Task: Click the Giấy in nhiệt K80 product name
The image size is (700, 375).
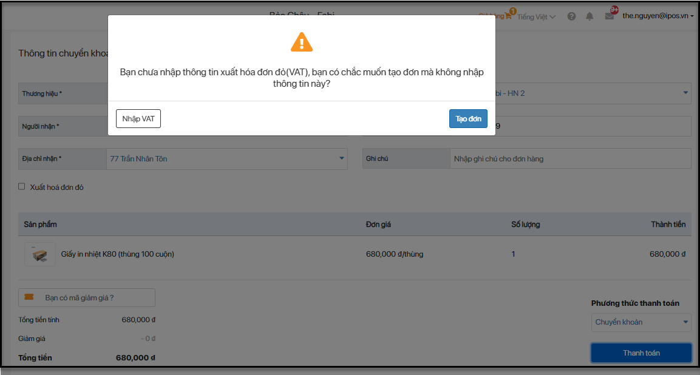Action: [117, 254]
